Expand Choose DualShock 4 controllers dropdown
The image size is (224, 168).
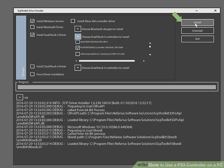pyautogui.click(x=78, y=68)
